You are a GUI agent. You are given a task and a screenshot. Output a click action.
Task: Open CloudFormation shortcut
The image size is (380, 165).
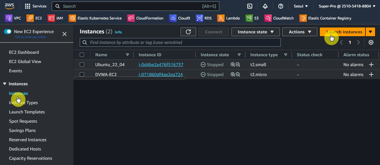coord(145,18)
